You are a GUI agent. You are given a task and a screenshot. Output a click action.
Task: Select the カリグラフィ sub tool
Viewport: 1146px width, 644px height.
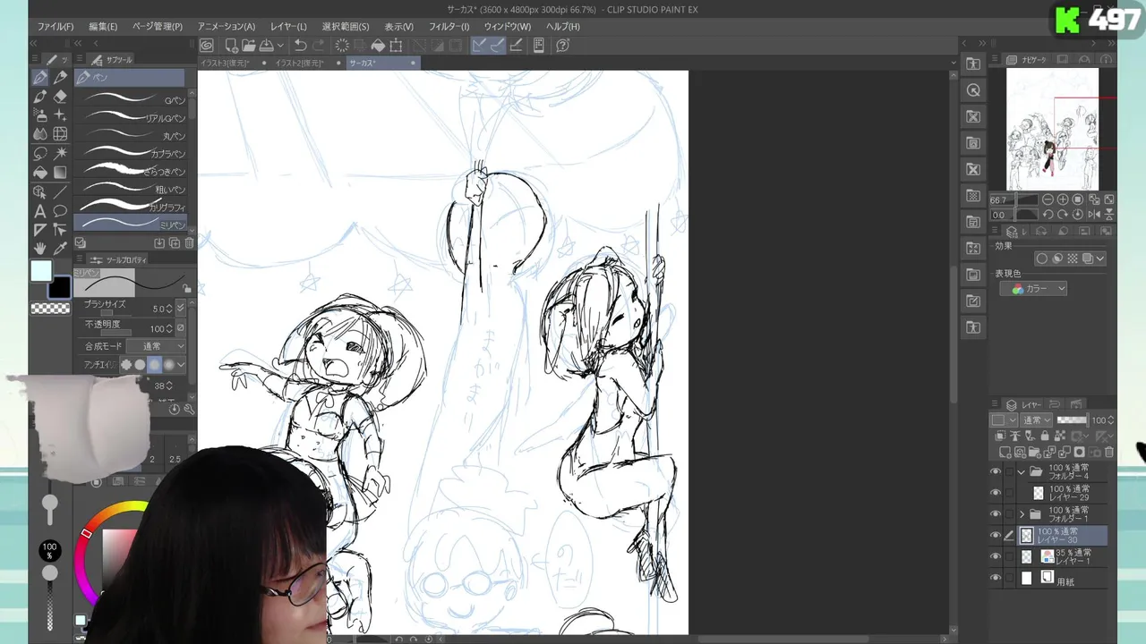pos(132,207)
